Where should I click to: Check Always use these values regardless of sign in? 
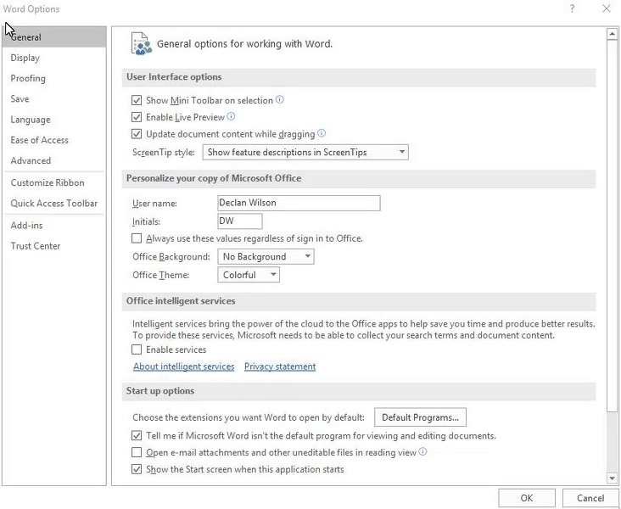(x=137, y=238)
